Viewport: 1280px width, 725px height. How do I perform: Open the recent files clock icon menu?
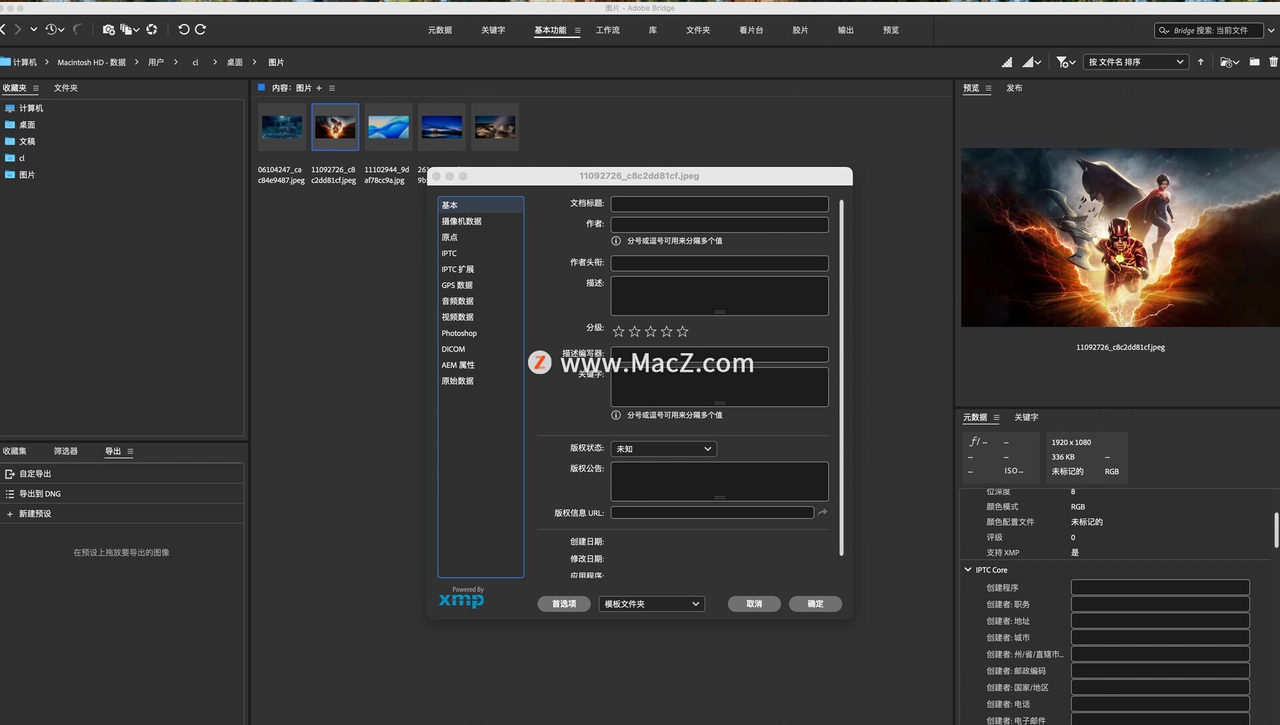click(x=55, y=29)
